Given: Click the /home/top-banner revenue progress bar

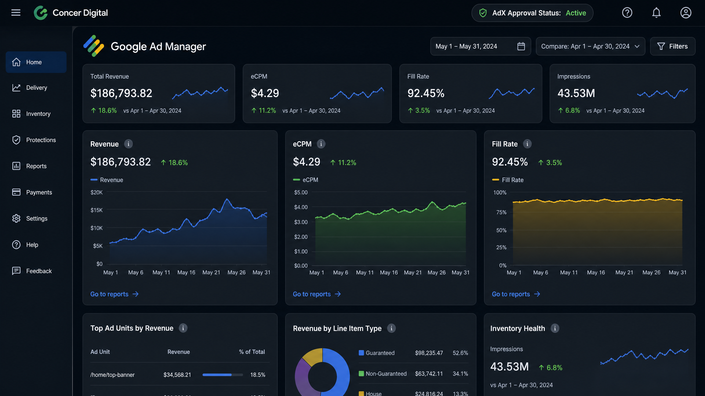Looking at the screenshot, I should click(223, 375).
